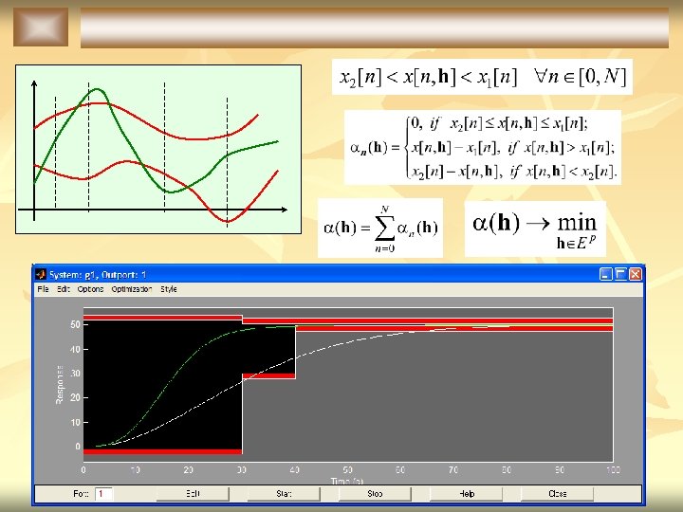Close the window with the red X
Image resolution: width=683 pixels, height=512 pixels.
[635, 274]
